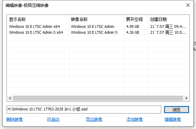Screen dimensions: 196x129
Task: Sort by 展开空间 column header
Action: (136, 19)
